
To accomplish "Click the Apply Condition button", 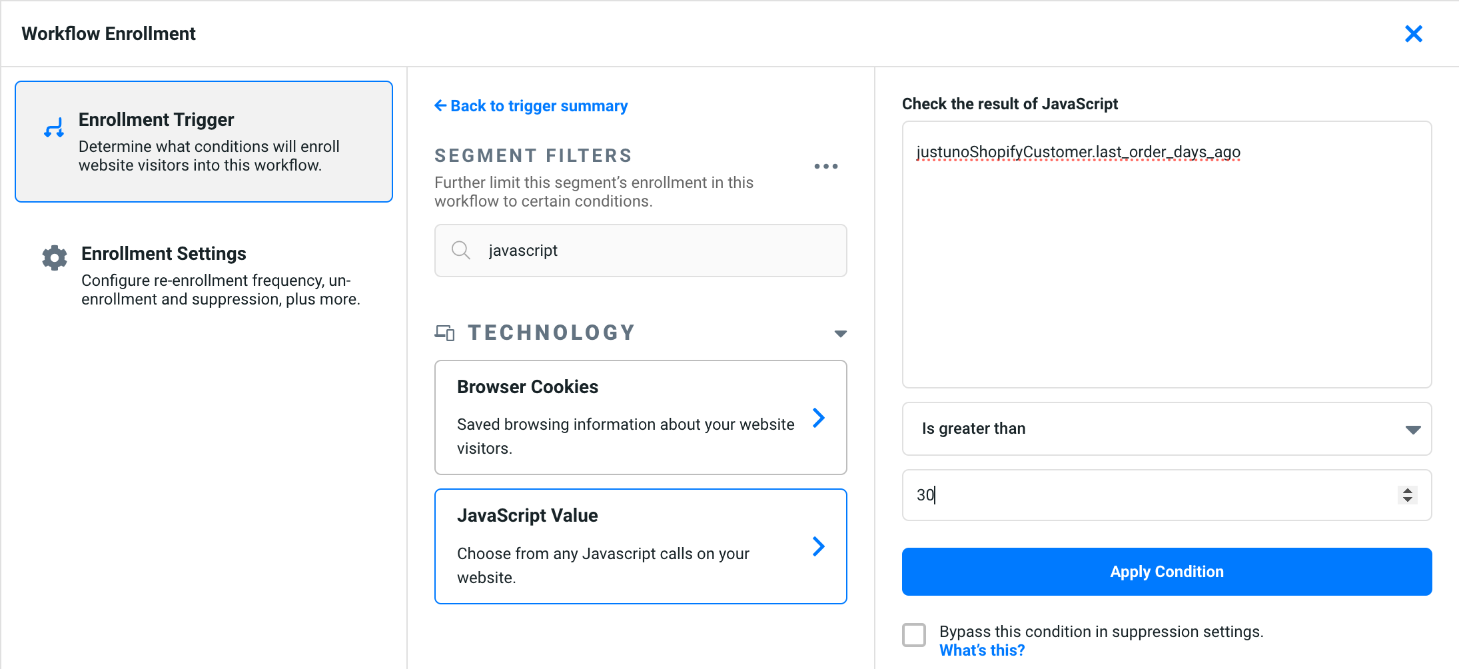I will (1167, 572).
